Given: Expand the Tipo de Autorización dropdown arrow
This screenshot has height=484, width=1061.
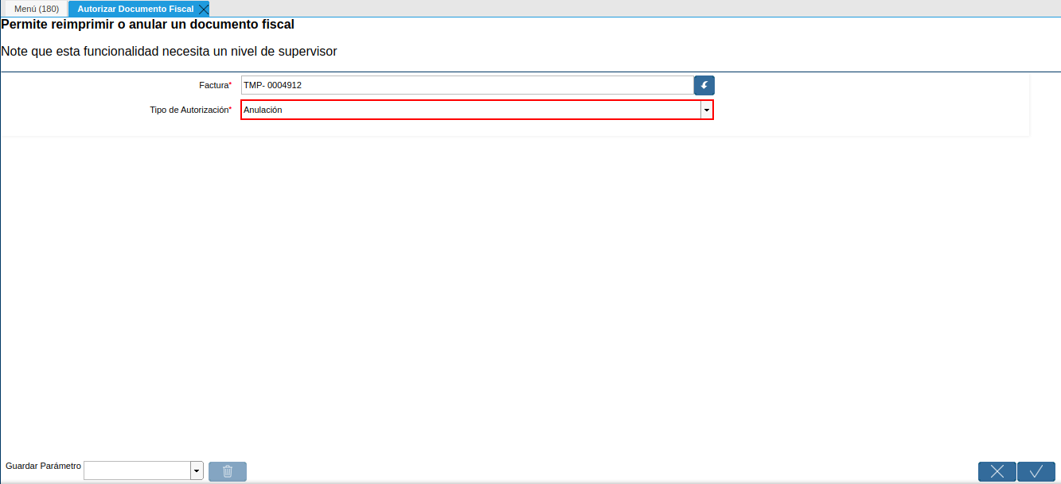Looking at the screenshot, I should pyautogui.click(x=706, y=110).
